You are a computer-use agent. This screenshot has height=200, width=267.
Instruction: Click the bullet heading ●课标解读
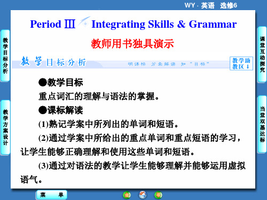61,110
